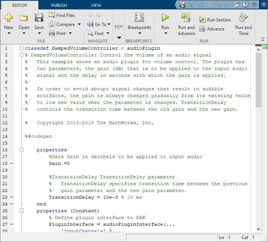The width and height of the screenshot is (268, 242).
Task: Open the Run dropdown arrow
Action: (165, 33)
